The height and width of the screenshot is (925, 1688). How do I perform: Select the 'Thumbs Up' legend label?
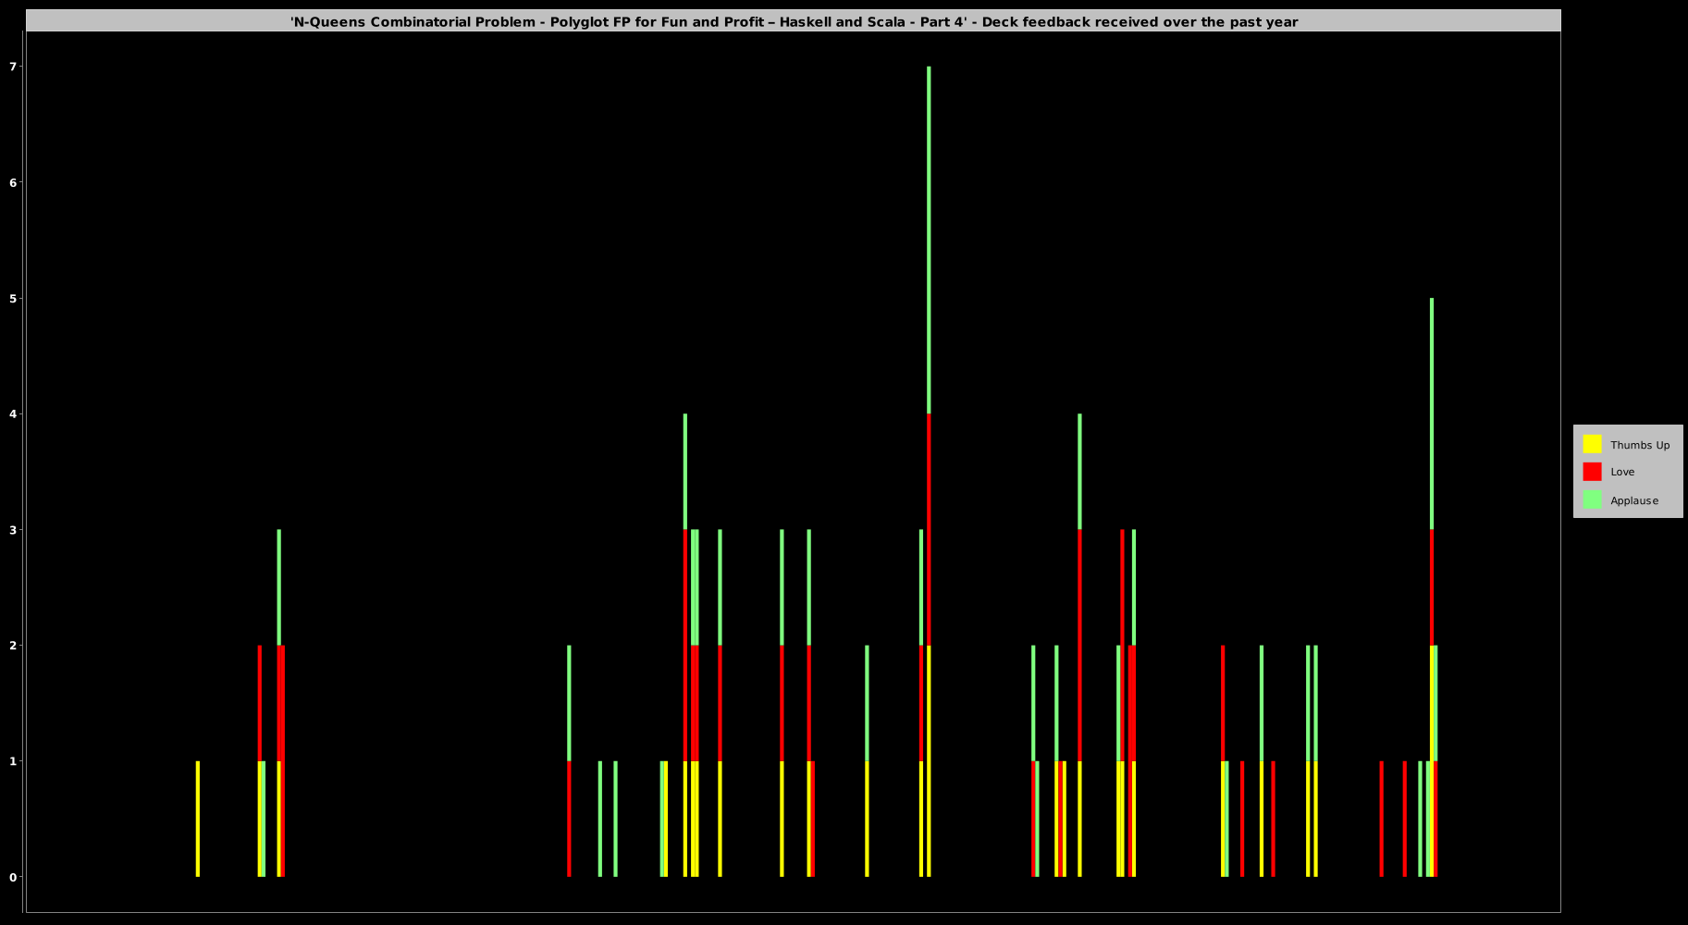click(1640, 445)
